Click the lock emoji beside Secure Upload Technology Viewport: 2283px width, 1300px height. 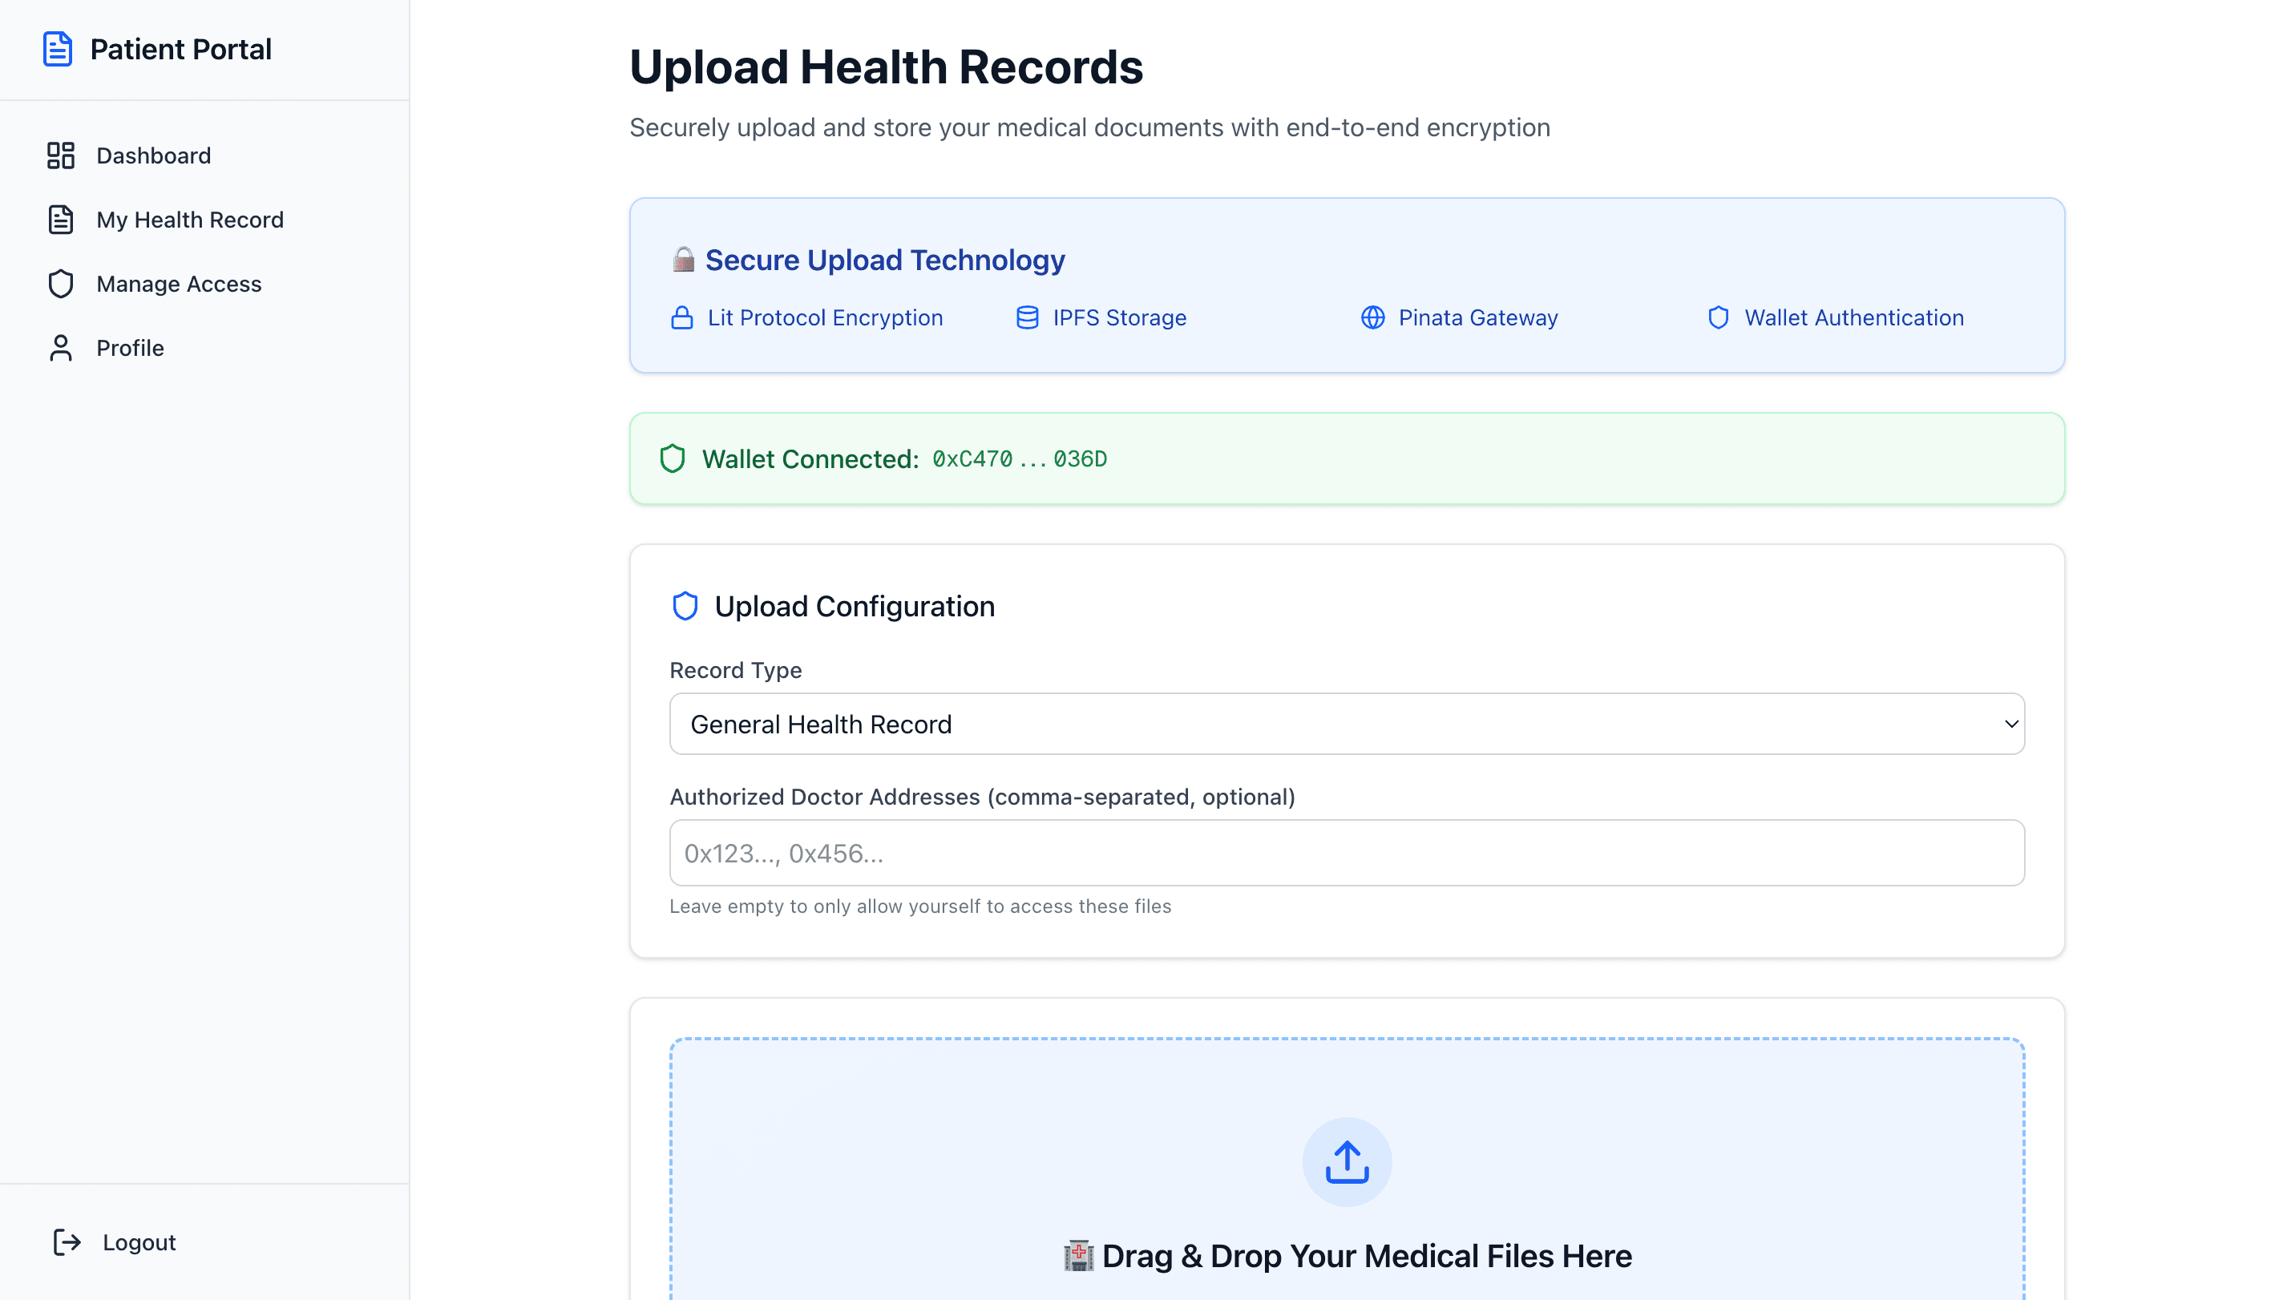[x=683, y=260]
